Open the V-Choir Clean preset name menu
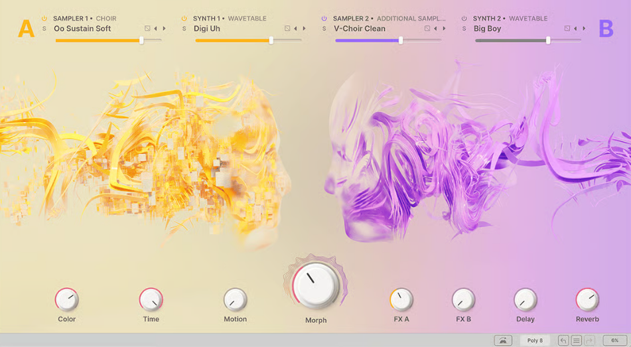This screenshot has height=347, width=631. pyautogui.click(x=360, y=29)
